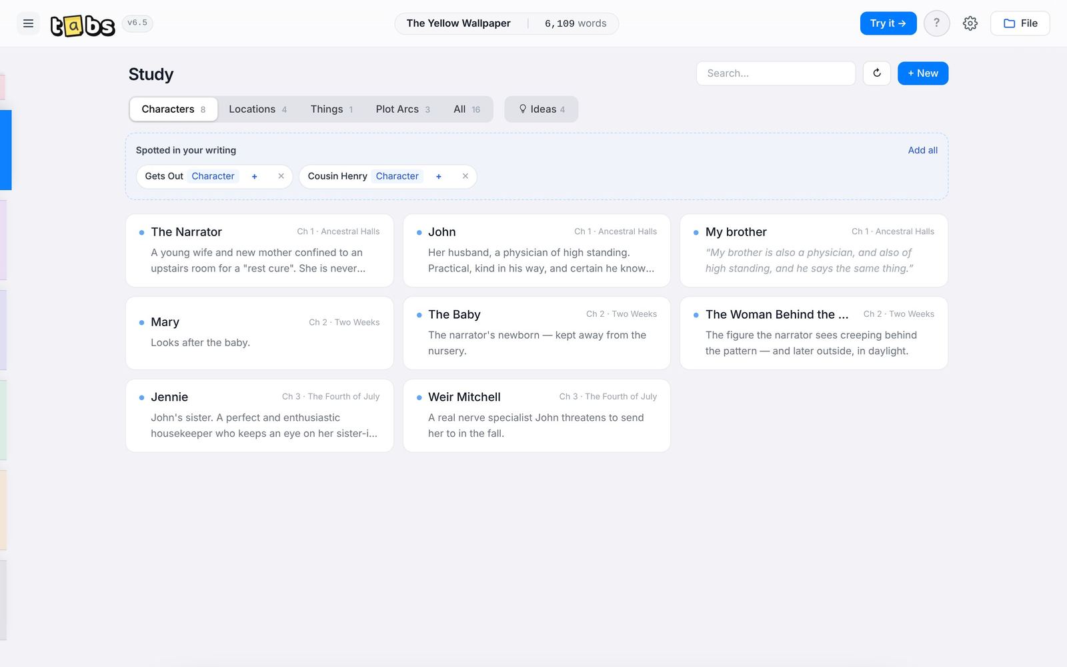Image resolution: width=1067 pixels, height=667 pixels.
Task: Open the Mary character card
Action: click(x=259, y=333)
